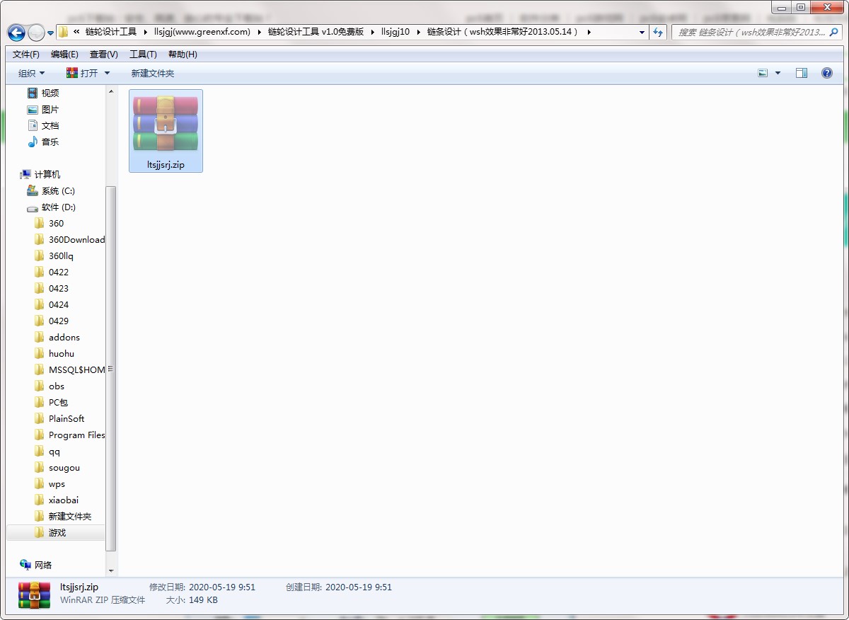Viewport: 849px width, 620px height.
Task: Click the WinRAR icon in details pane
Action: 34,595
